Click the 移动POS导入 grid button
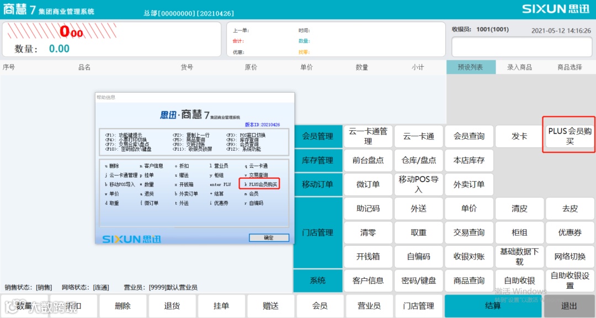 coord(418,184)
